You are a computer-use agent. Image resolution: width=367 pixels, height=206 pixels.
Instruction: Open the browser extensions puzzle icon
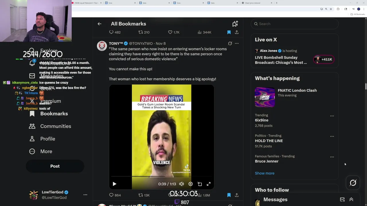click(x=338, y=9)
